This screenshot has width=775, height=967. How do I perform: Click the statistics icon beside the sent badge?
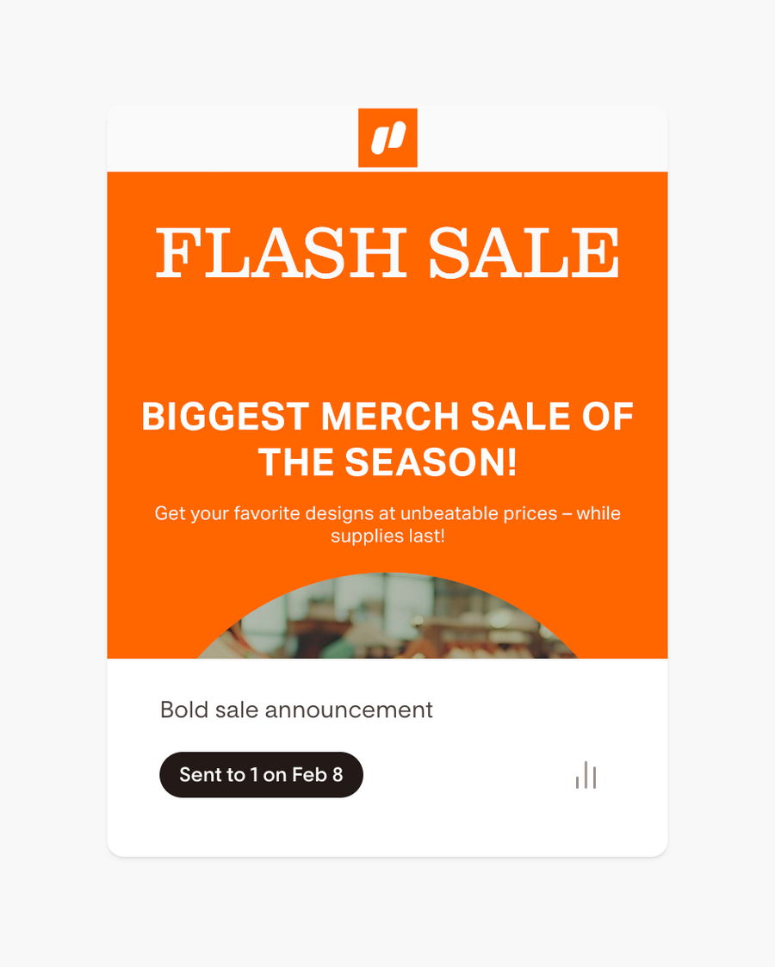point(586,775)
